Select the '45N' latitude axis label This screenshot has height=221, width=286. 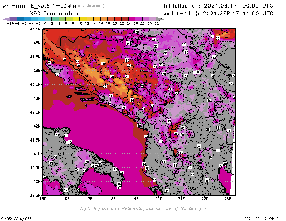coord(37,43)
